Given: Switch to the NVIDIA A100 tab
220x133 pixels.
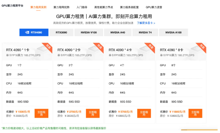Looking at the screenshot, I should [173, 32].
